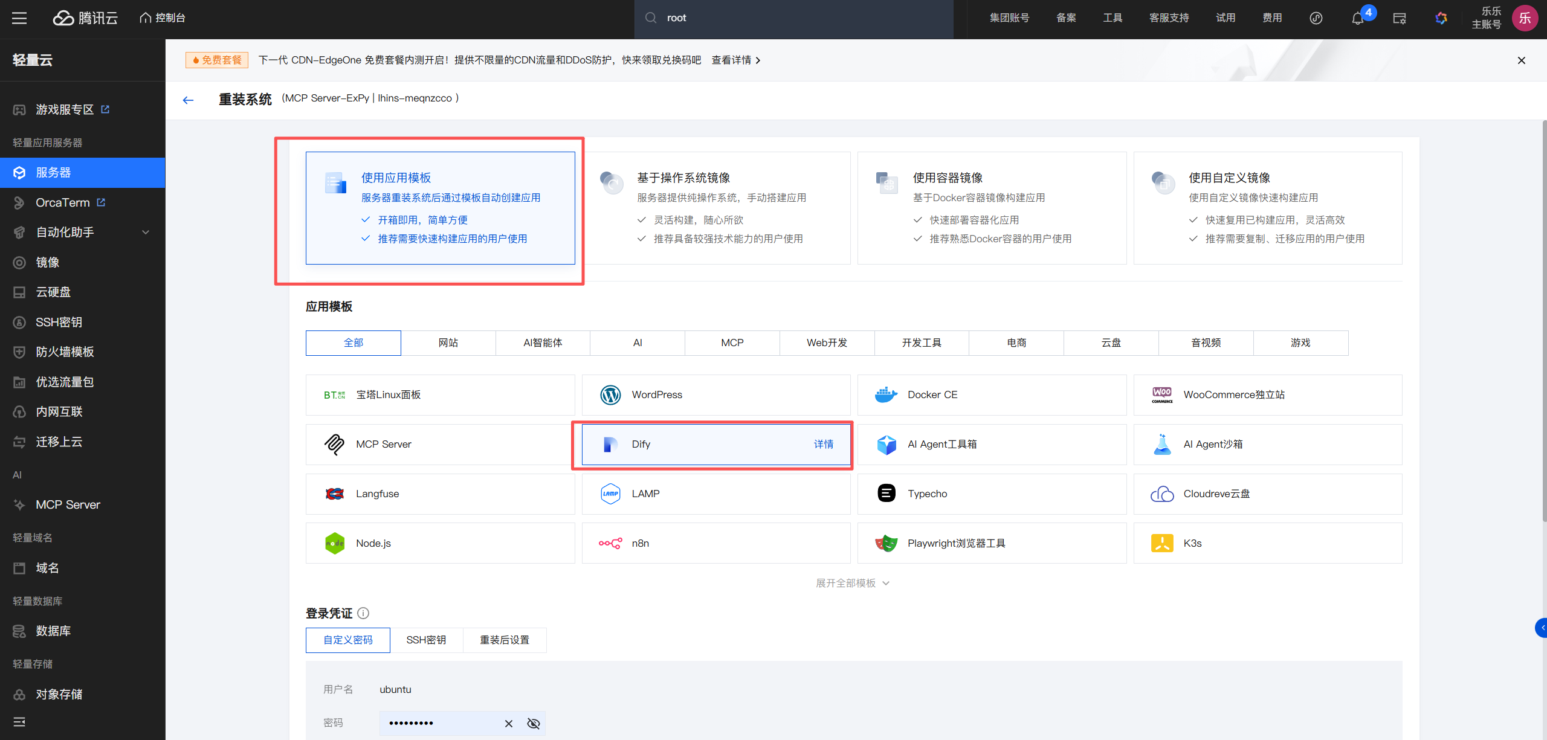Open the colorful AI assistant icon in the top bar

coord(1441,18)
